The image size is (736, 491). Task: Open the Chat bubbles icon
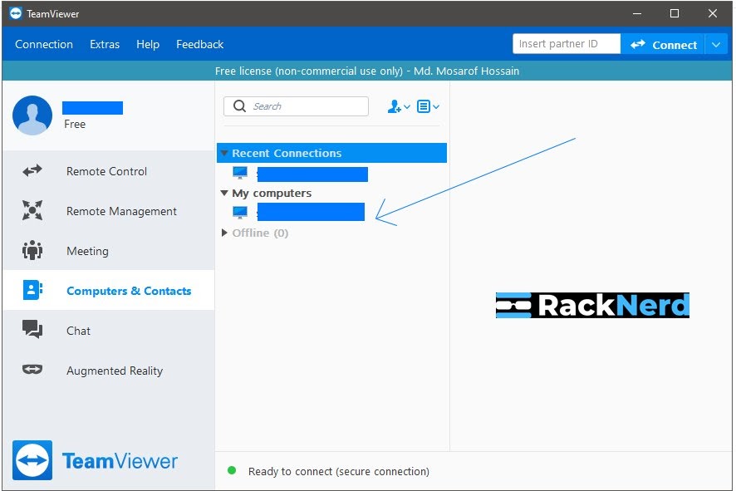coord(32,329)
